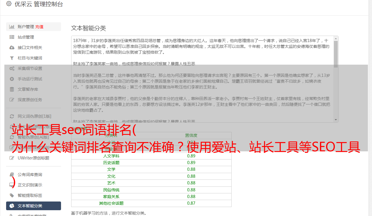Select the 历史话题 category cell

click(x=111, y=163)
